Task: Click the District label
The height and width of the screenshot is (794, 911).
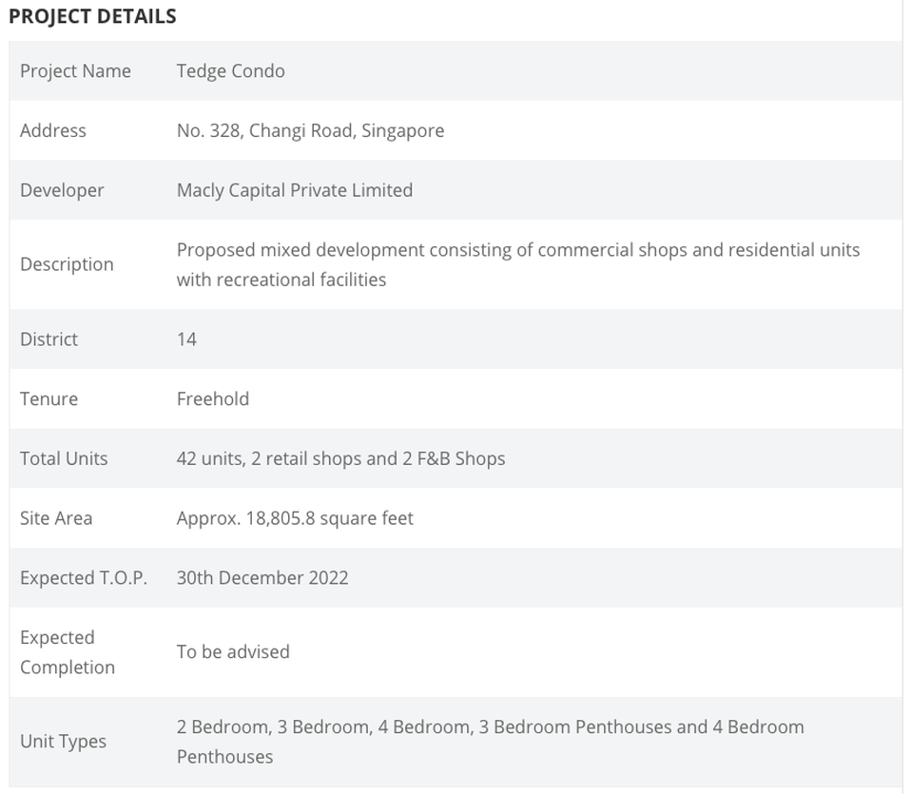Action: [x=48, y=339]
